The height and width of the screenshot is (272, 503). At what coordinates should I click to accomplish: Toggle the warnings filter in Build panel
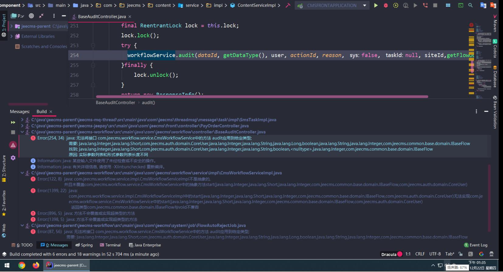(13, 145)
